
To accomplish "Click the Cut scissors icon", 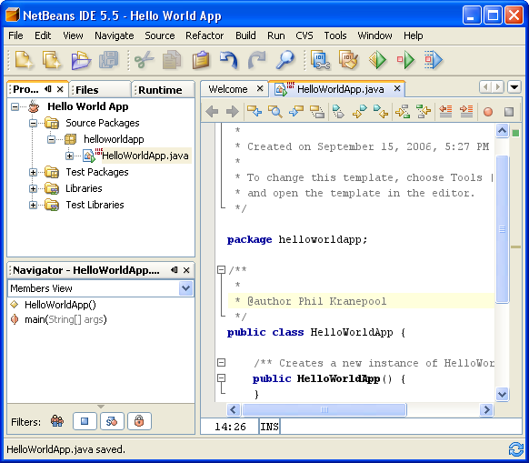I will (x=144, y=60).
